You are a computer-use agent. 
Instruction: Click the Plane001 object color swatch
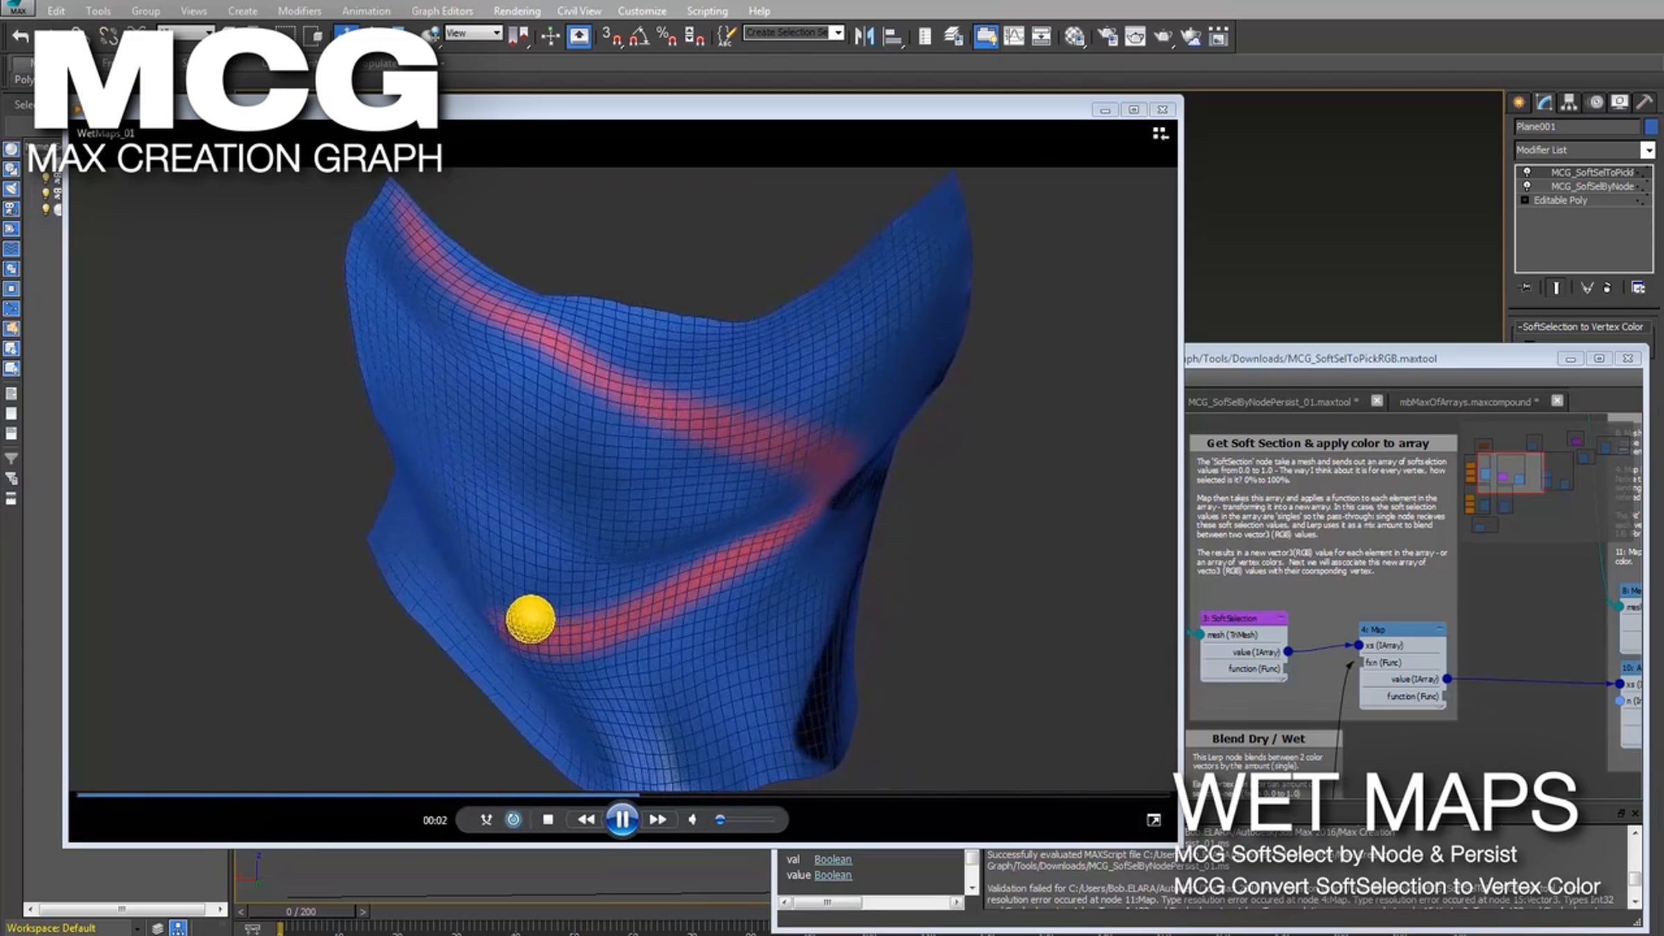click(x=1651, y=126)
